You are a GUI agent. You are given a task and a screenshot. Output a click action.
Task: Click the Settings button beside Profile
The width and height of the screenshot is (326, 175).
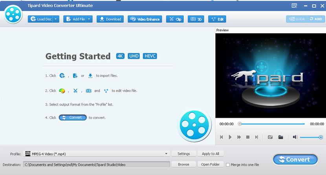(x=183, y=154)
